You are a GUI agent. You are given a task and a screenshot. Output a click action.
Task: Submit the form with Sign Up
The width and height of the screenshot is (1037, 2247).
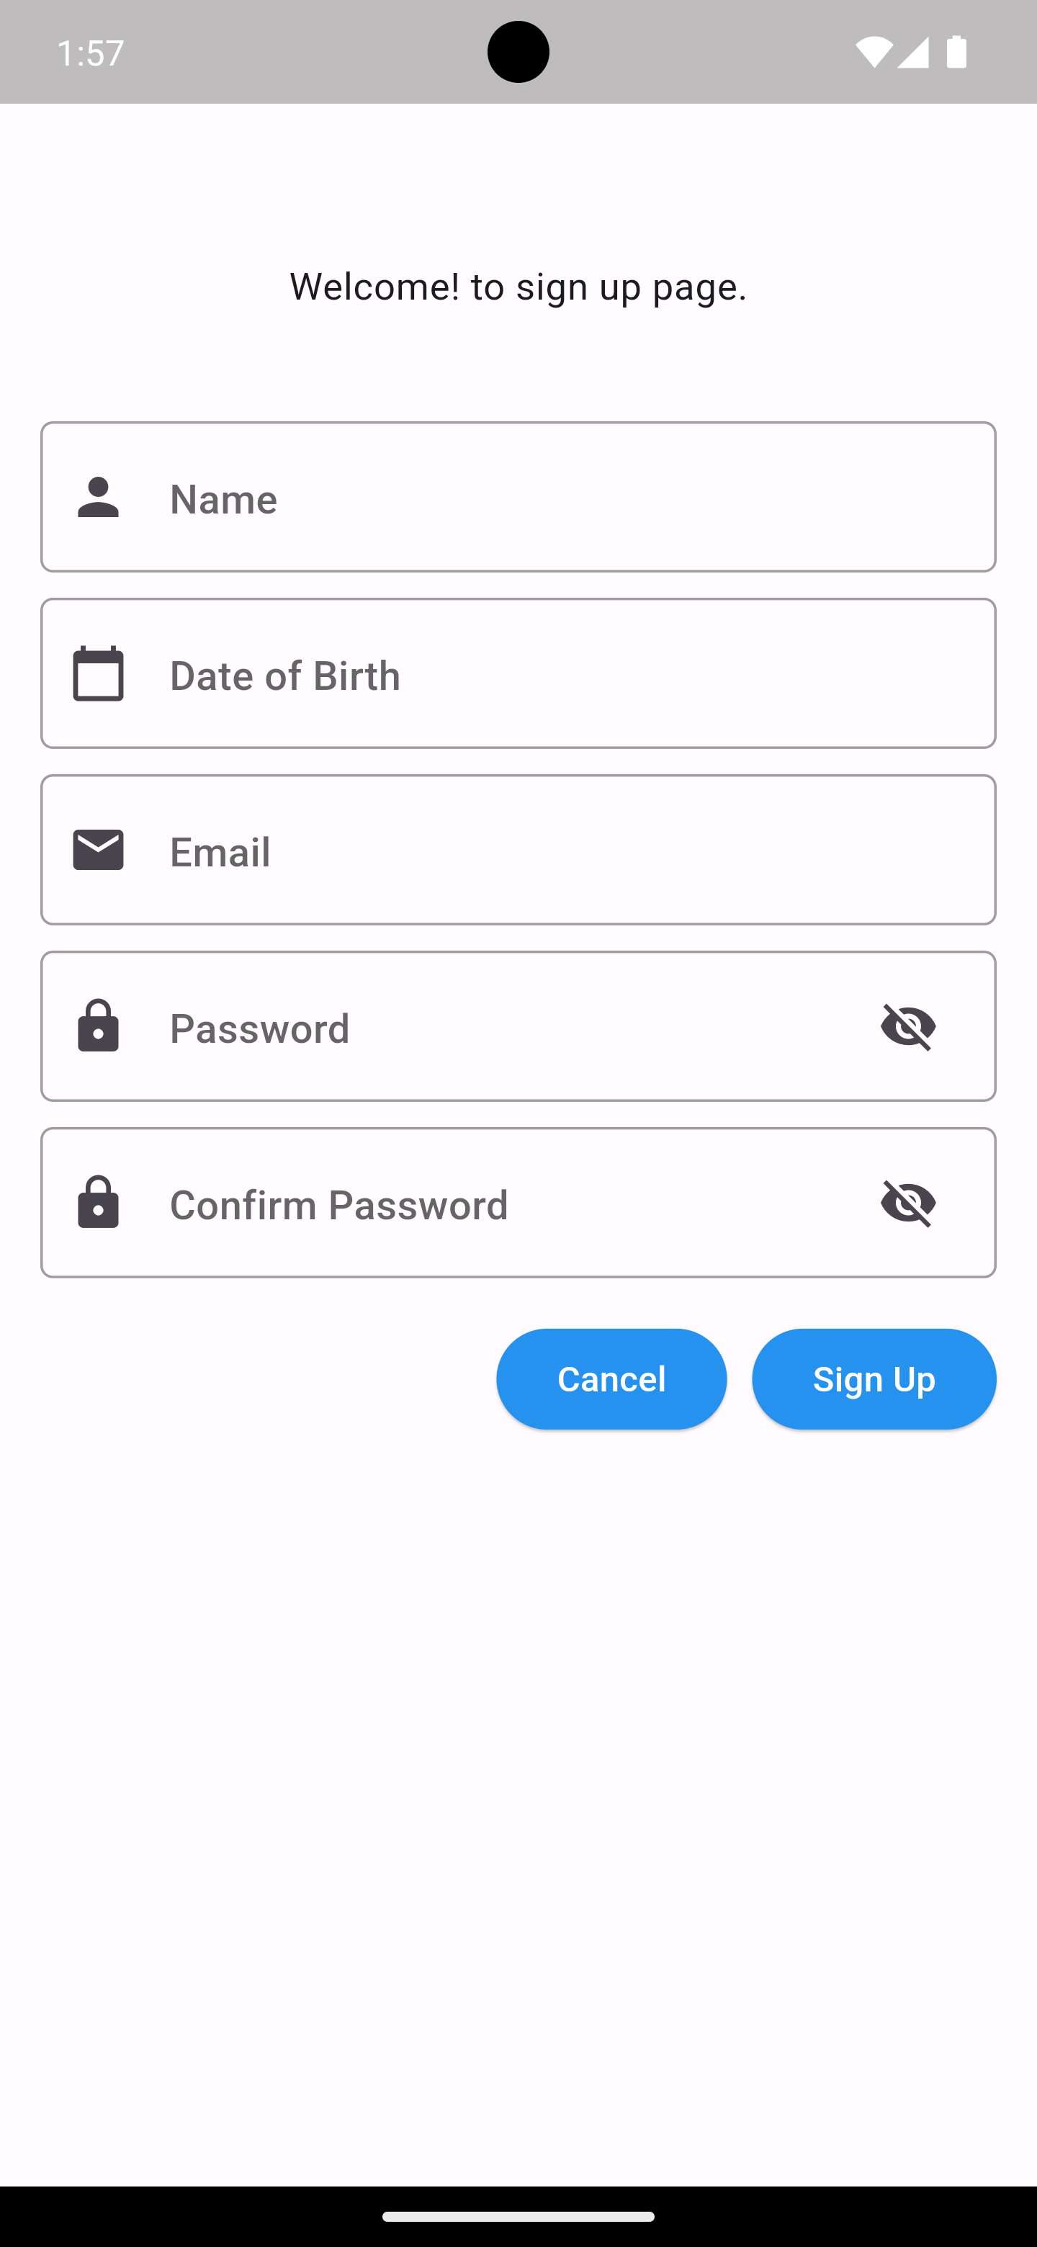point(873,1379)
